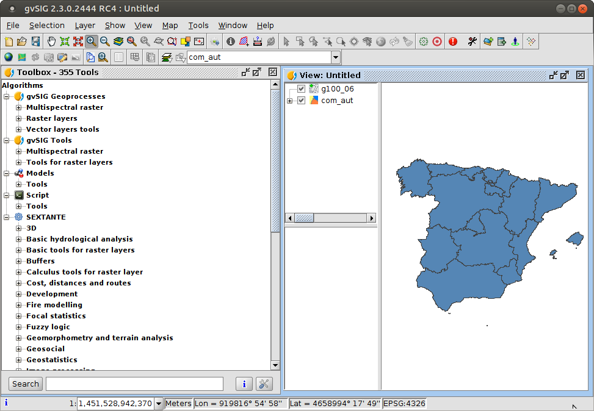
Task: Click the green gear toolbar icon
Action: 423,41
